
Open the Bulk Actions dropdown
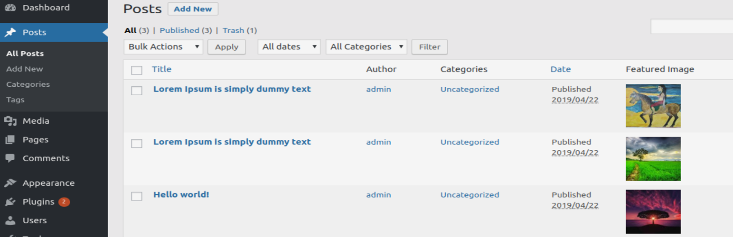point(163,47)
